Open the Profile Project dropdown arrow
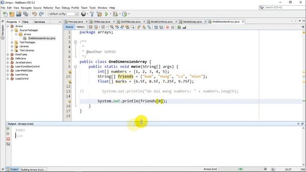 [x=129, y=14]
